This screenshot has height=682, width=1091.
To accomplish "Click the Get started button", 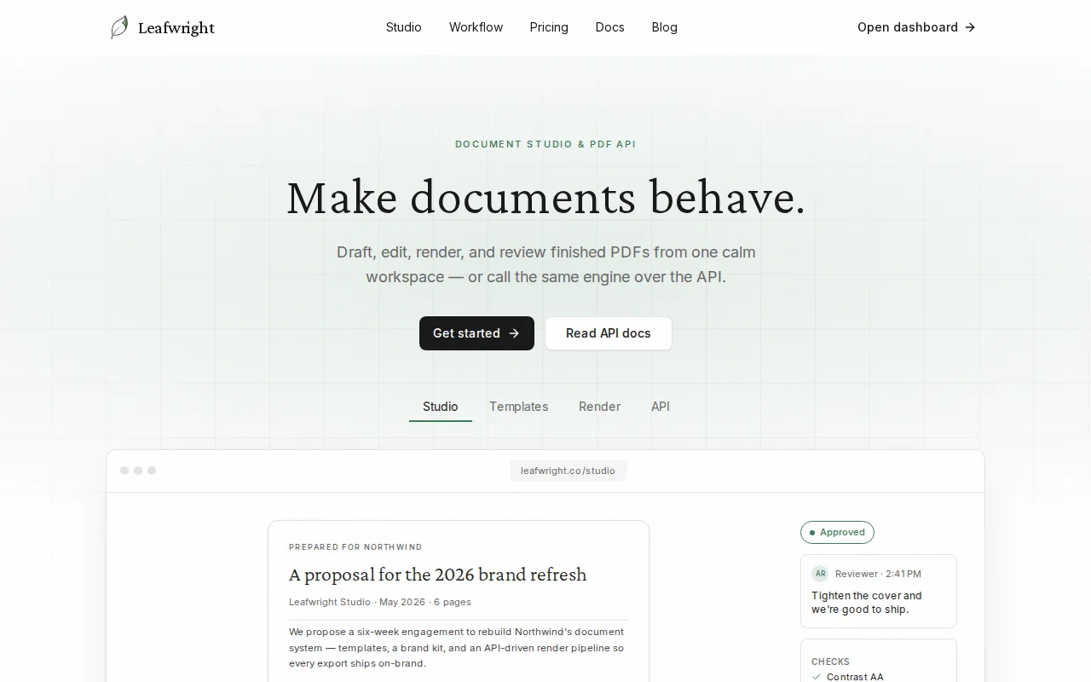I will coord(476,333).
